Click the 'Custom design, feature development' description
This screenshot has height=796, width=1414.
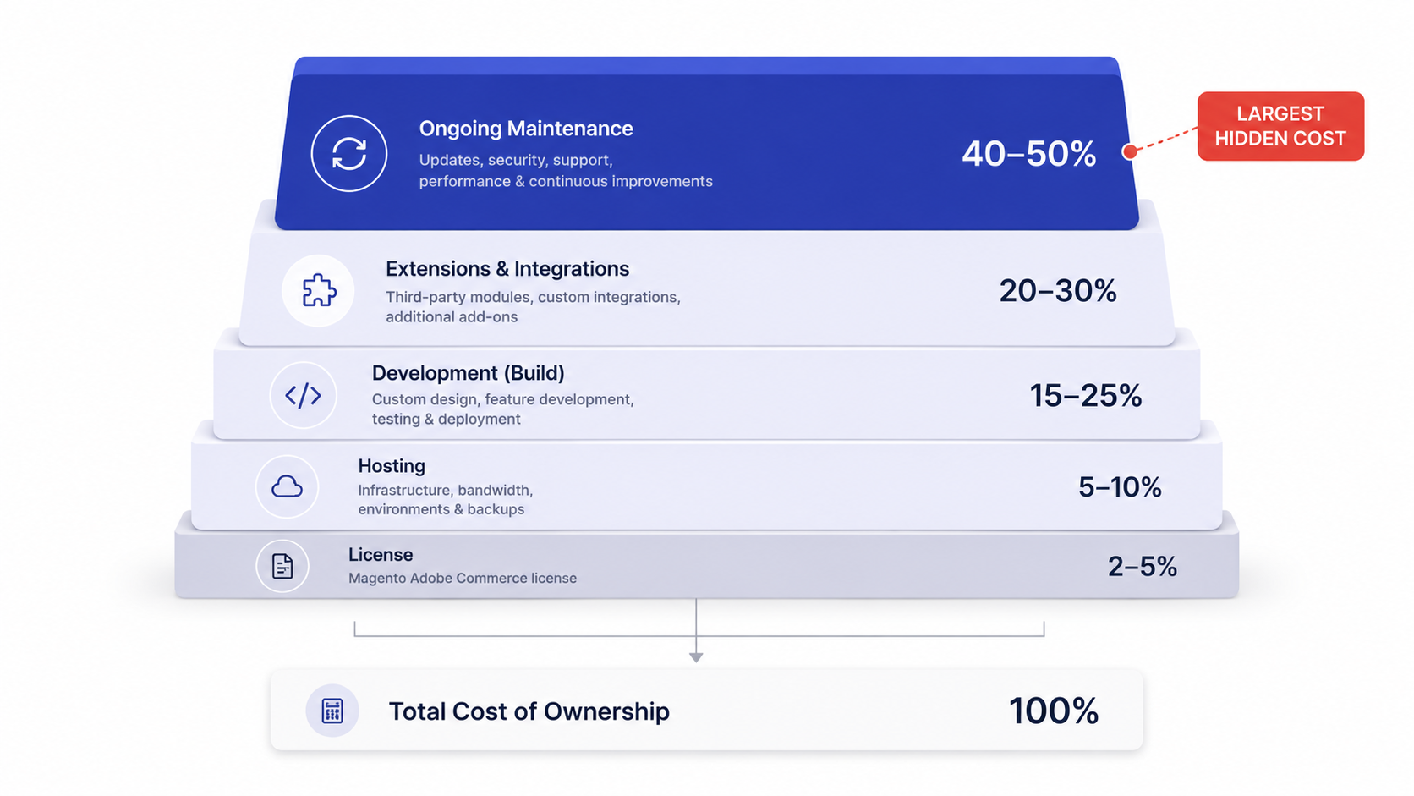click(502, 409)
